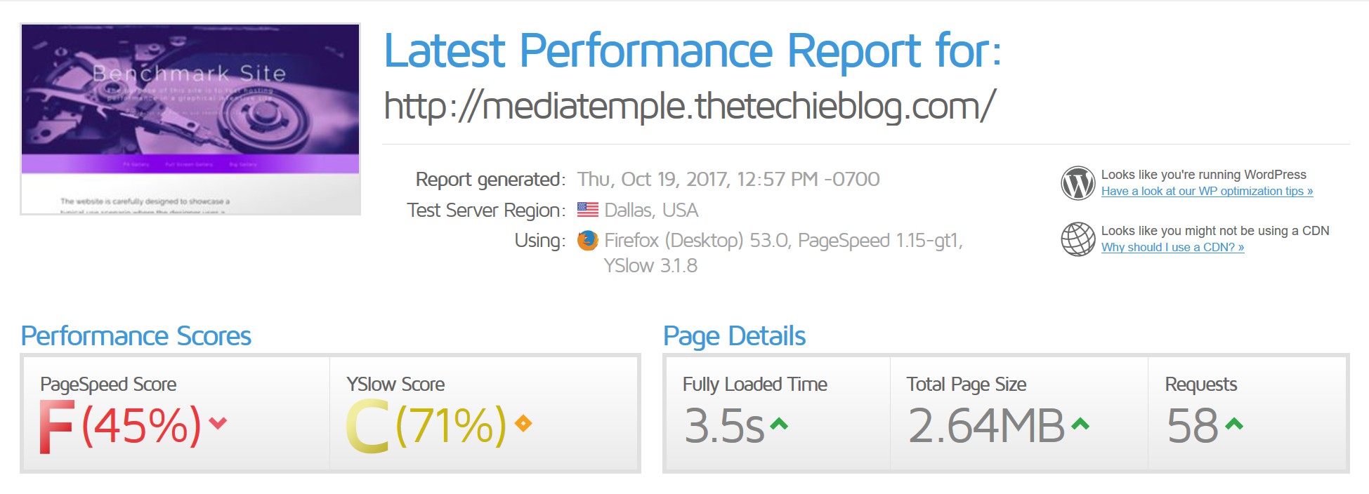The height and width of the screenshot is (494, 1369).
Task: Click the Performance Scores heading
Action: pyautogui.click(x=136, y=336)
